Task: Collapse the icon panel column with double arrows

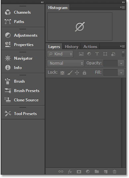Action: 42,2
